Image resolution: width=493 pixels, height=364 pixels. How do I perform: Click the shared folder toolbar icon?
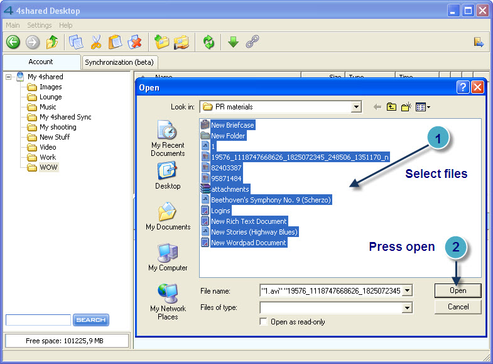(181, 42)
